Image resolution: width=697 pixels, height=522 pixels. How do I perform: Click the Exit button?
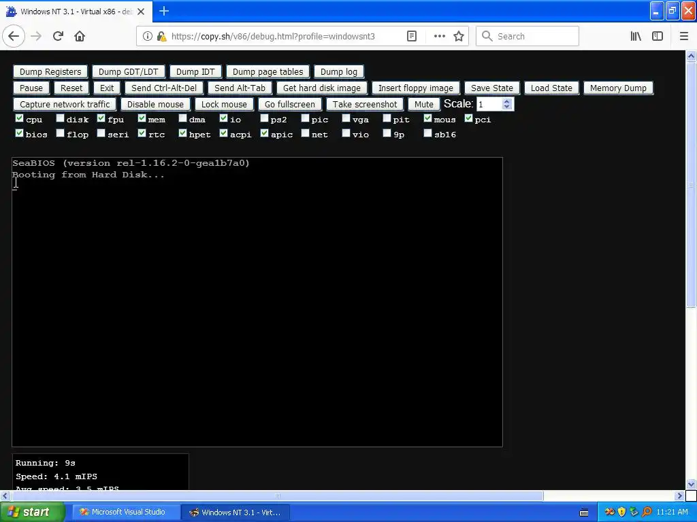pyautogui.click(x=107, y=88)
